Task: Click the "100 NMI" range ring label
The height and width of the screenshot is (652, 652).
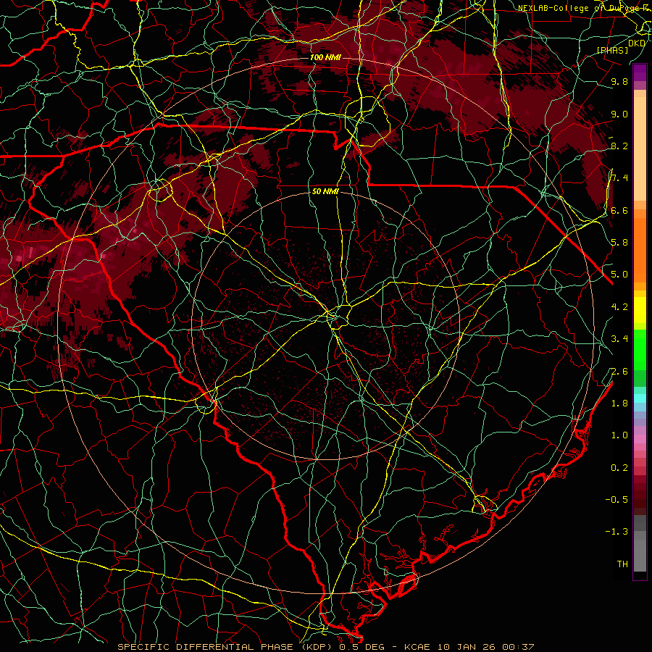Action: click(325, 57)
